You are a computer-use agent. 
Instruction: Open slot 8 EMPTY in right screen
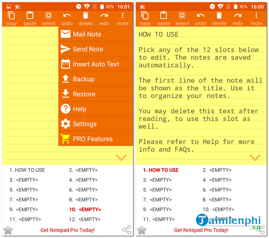[217, 199]
